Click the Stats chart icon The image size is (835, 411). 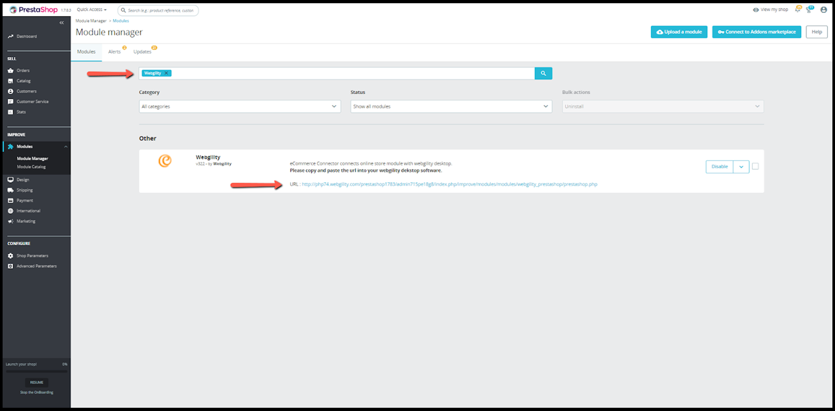(x=10, y=112)
